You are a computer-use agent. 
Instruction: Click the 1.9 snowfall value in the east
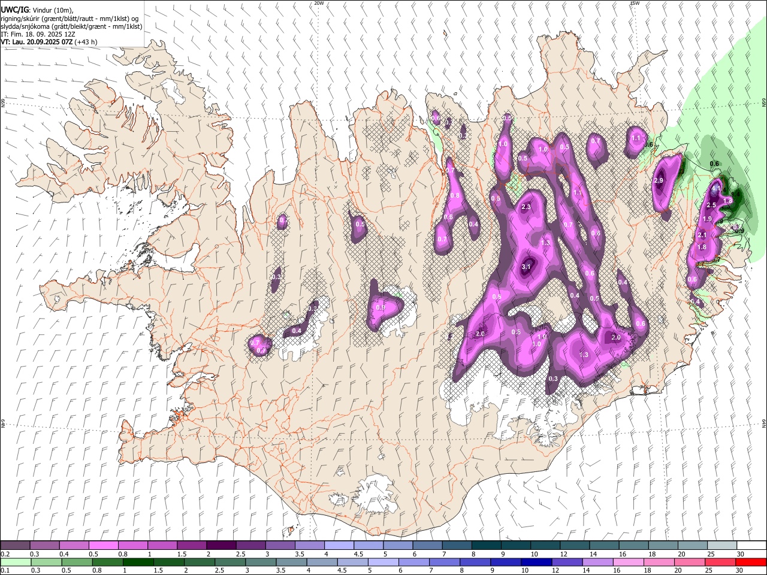click(x=706, y=219)
